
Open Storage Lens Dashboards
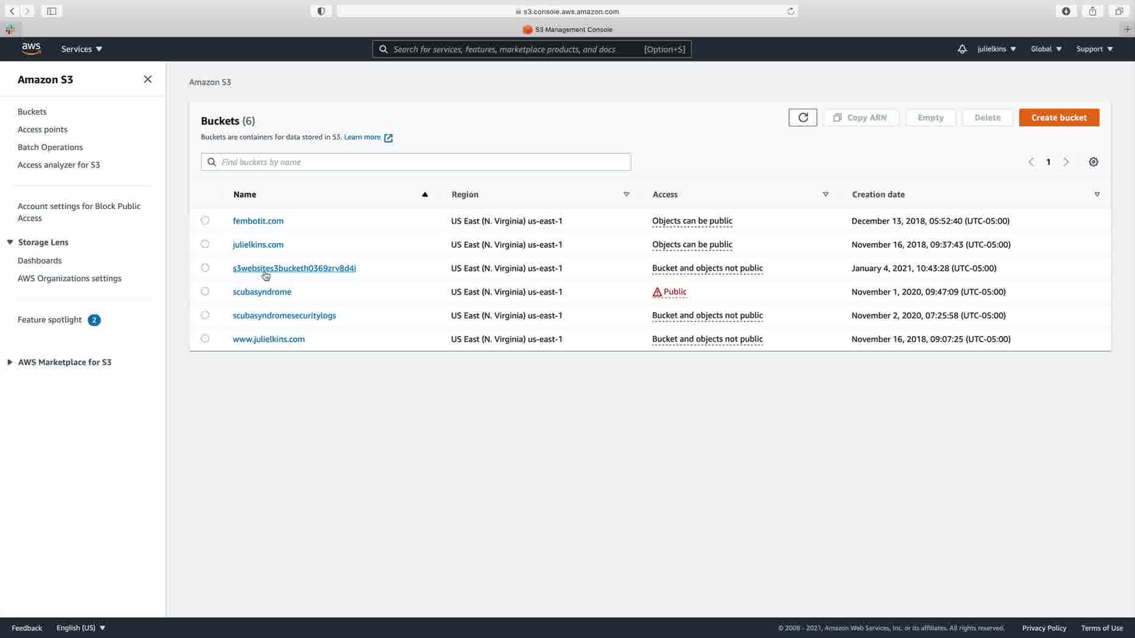point(40,261)
